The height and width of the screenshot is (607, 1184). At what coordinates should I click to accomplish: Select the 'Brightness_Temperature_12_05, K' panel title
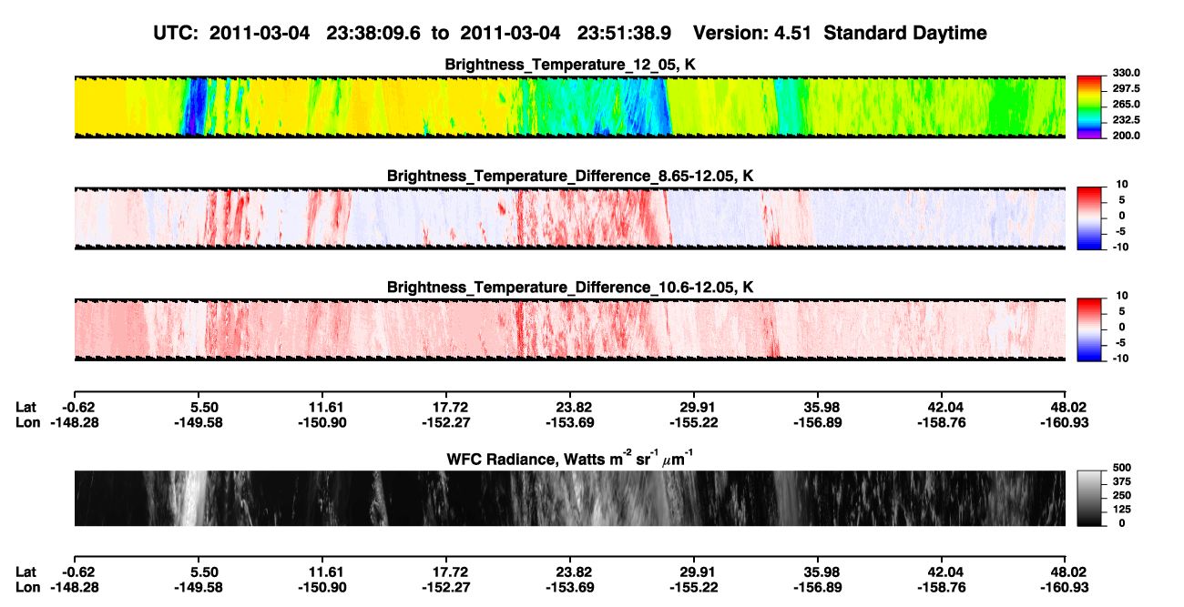click(570, 65)
